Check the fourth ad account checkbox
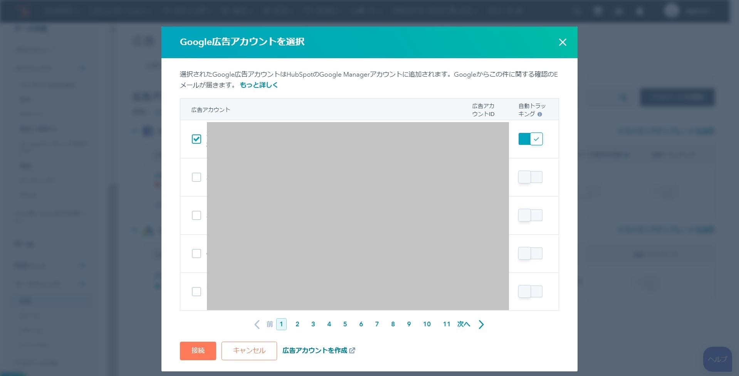Screen dimensions: 739x376 (197, 253)
